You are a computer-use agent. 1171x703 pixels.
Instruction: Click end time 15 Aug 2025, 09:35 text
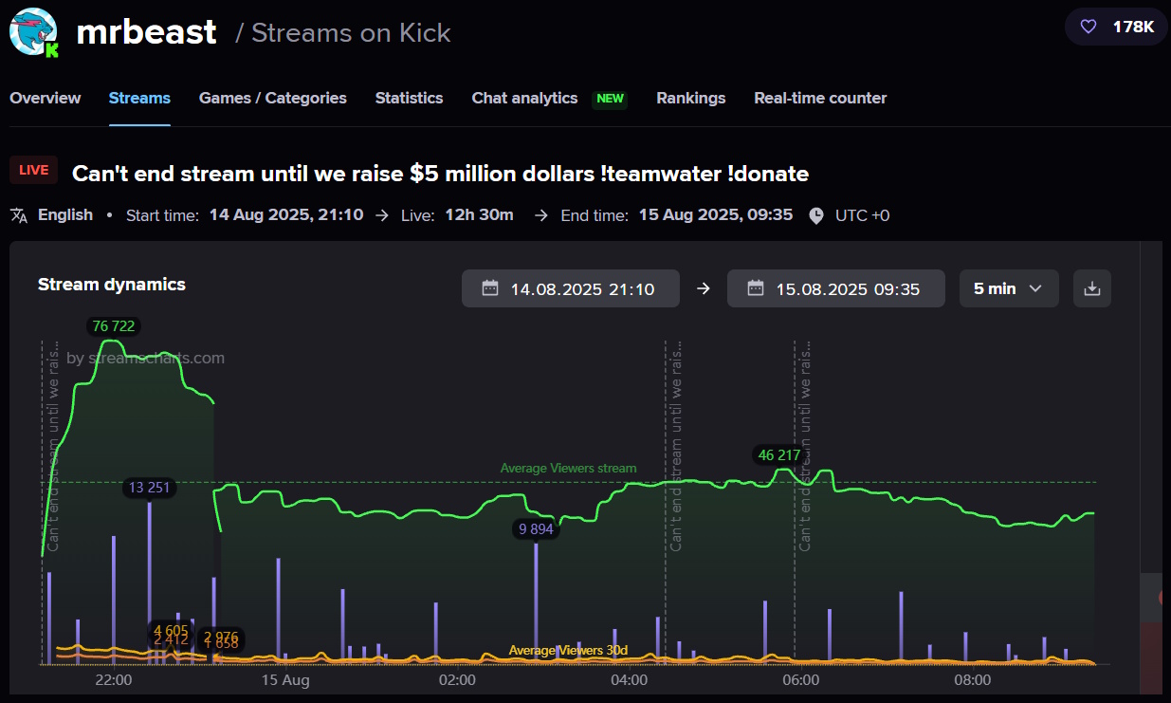point(716,215)
